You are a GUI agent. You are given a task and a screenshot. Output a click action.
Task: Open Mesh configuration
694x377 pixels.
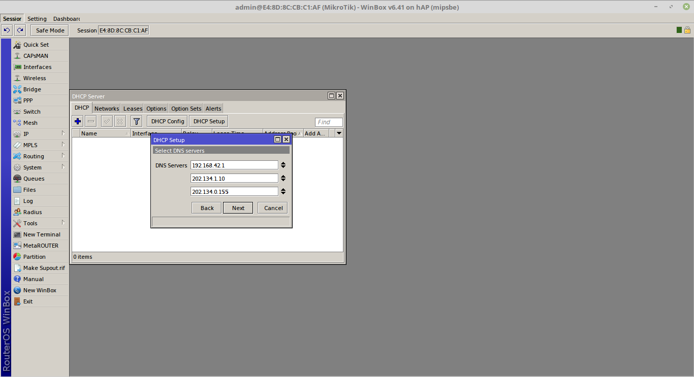(40, 123)
